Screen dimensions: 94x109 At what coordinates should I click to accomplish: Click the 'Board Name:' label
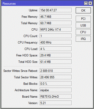[30, 97]
